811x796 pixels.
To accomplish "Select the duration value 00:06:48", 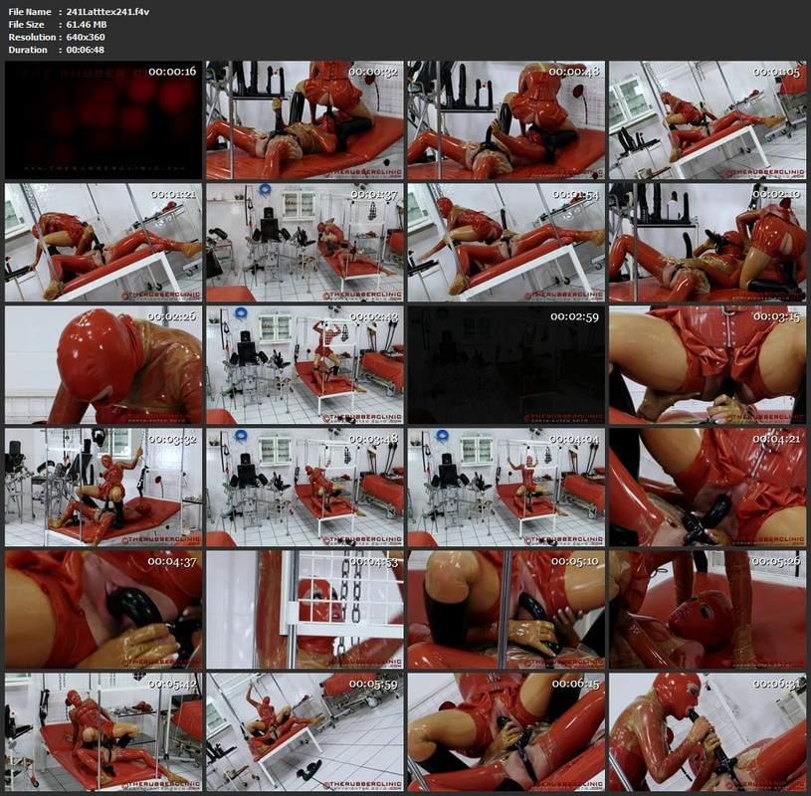I will tap(86, 50).
